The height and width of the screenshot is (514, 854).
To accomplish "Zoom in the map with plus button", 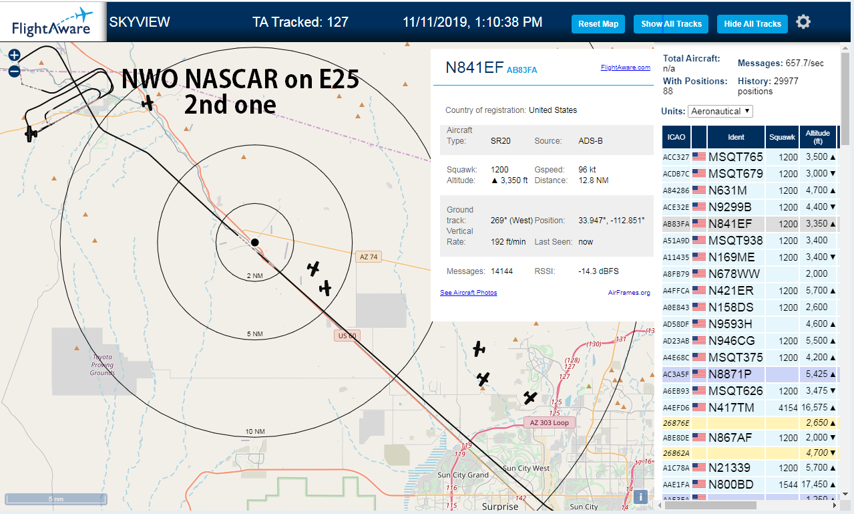I will (14, 55).
